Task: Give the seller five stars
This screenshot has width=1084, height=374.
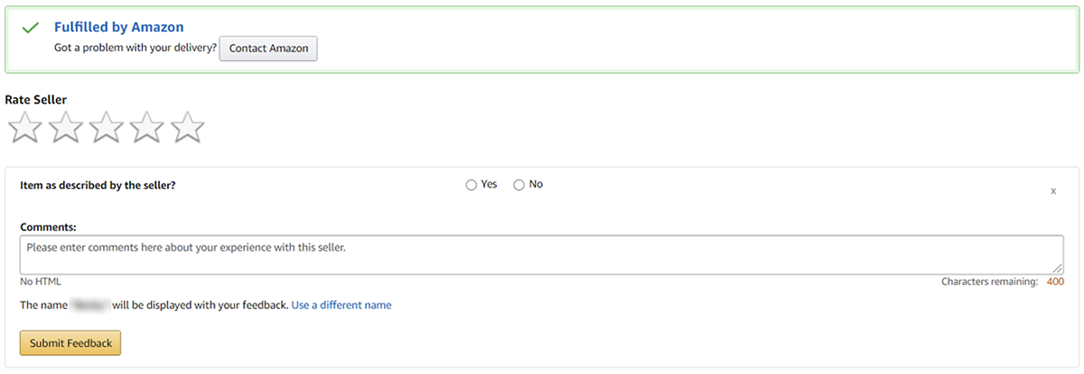Action: coord(187,128)
